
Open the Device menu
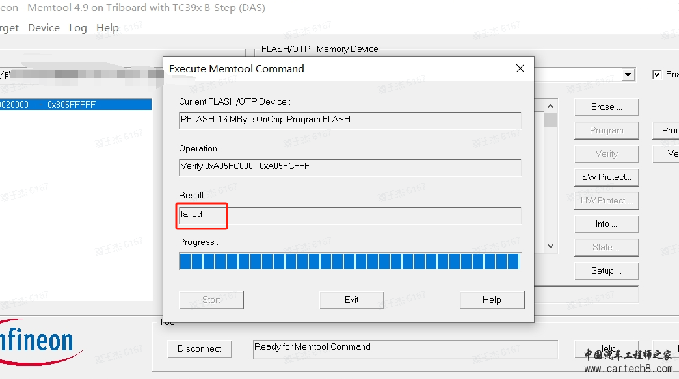(x=44, y=28)
